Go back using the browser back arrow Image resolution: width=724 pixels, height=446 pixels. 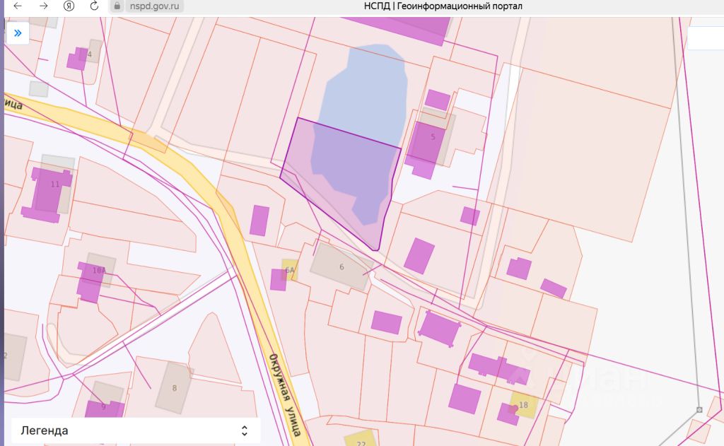click(18, 6)
